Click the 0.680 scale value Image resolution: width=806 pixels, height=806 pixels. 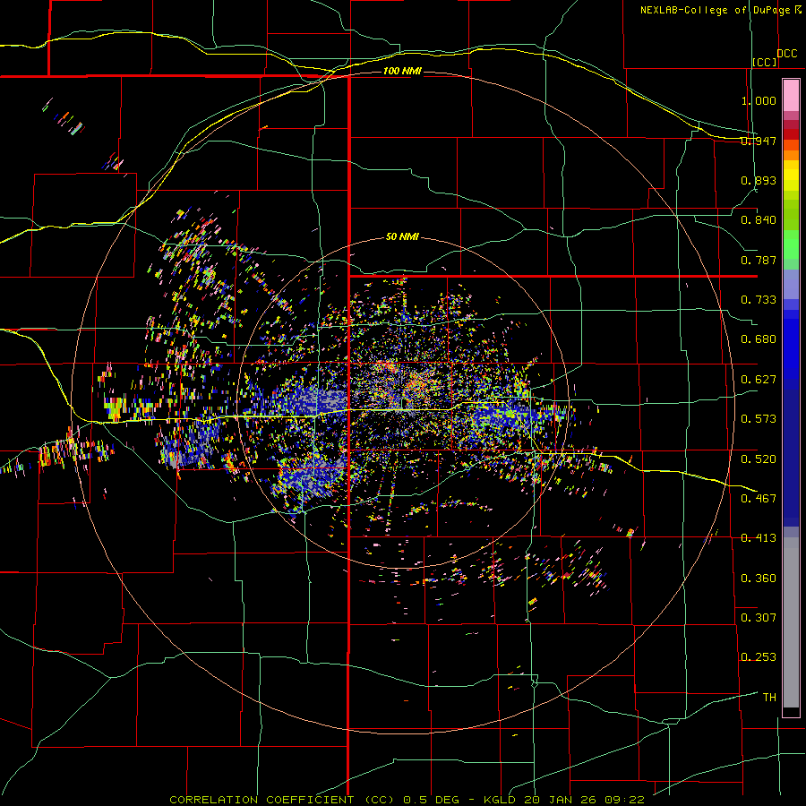pyautogui.click(x=759, y=339)
